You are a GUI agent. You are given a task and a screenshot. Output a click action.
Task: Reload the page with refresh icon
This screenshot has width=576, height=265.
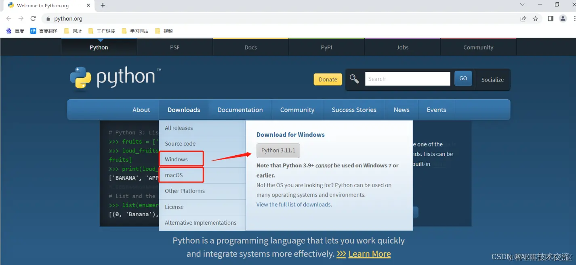[33, 19]
